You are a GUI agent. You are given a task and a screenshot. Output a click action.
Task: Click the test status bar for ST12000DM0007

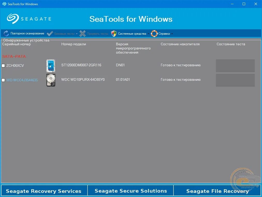(235, 66)
